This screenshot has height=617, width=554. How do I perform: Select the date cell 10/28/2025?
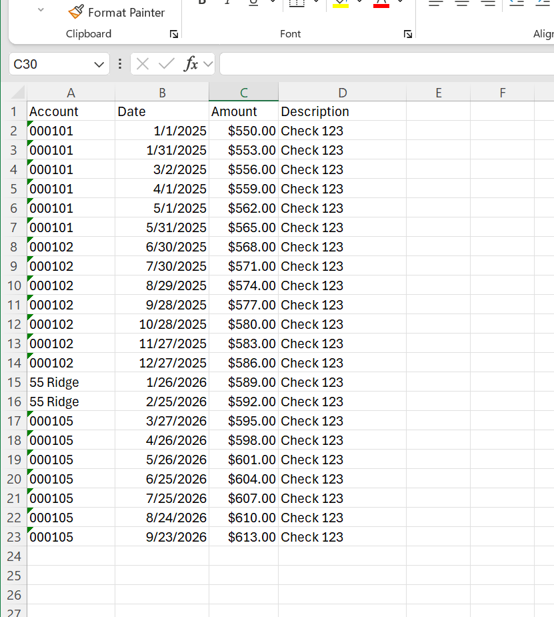coord(162,324)
